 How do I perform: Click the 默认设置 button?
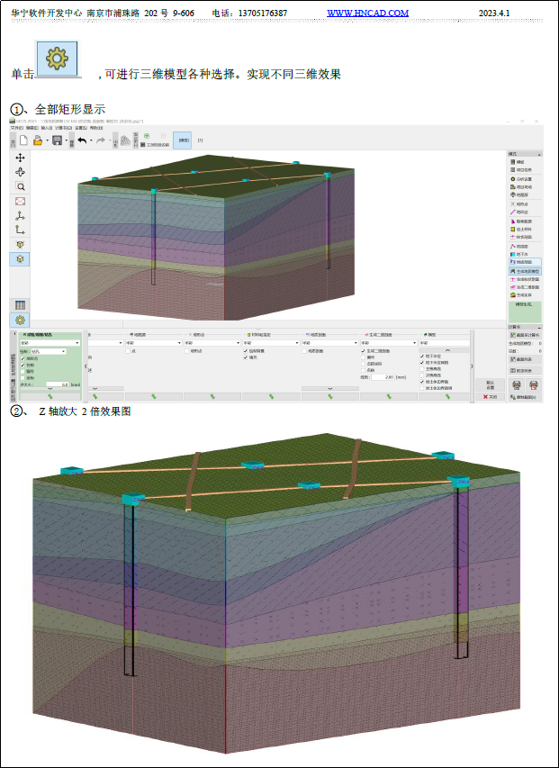(x=490, y=385)
